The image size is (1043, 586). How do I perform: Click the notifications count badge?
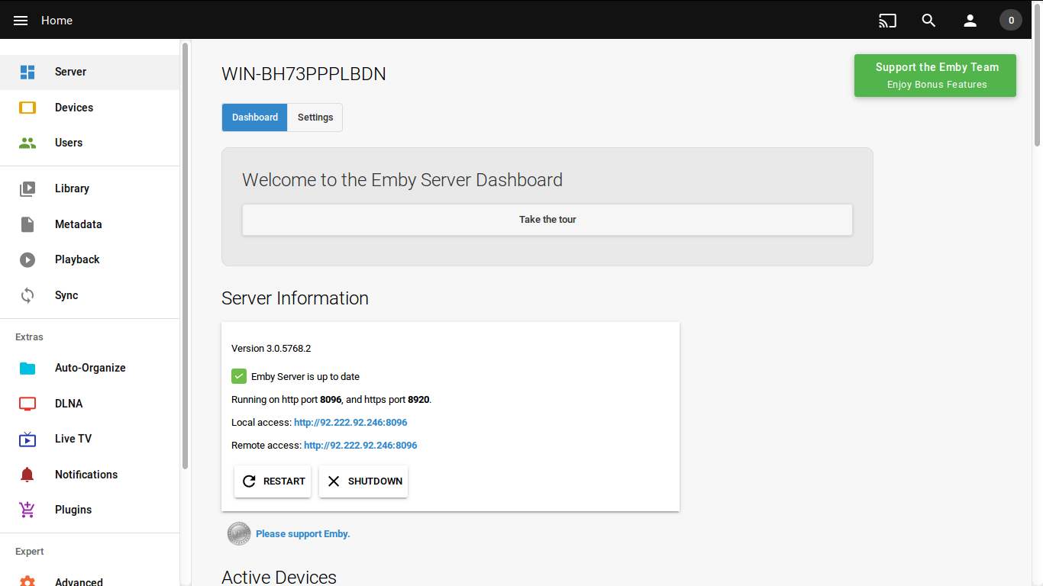coord(1011,21)
